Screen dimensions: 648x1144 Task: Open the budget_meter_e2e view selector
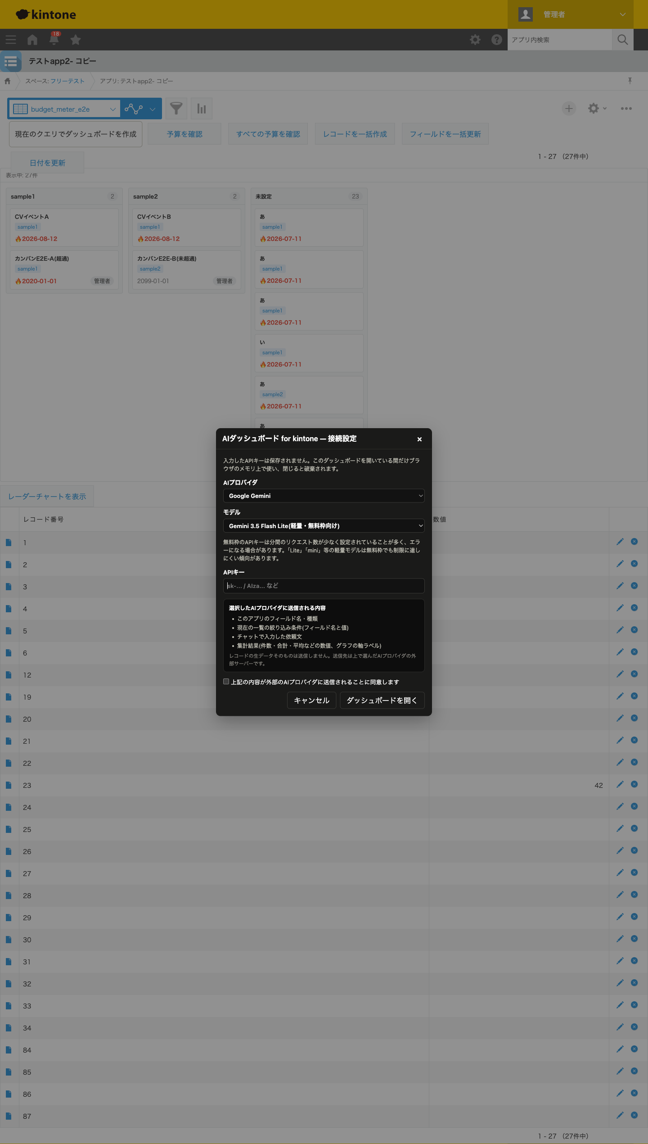point(64,109)
